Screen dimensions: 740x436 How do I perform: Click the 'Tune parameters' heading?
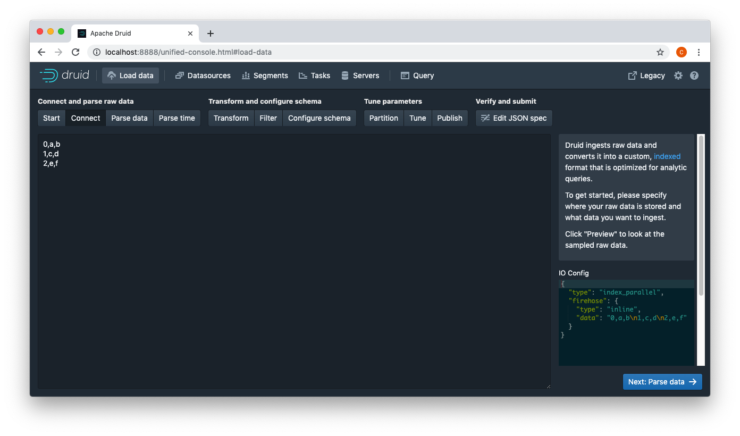coord(393,101)
